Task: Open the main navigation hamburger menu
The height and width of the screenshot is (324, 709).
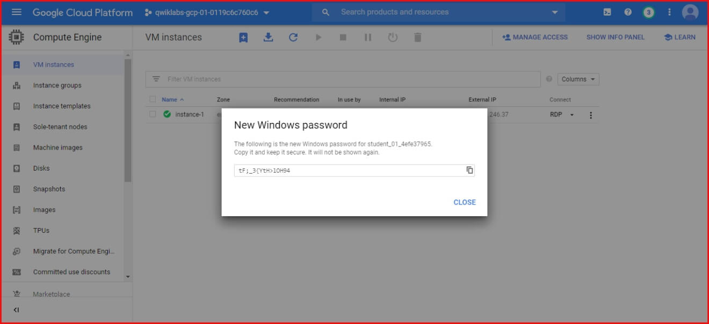Action: coord(17,12)
